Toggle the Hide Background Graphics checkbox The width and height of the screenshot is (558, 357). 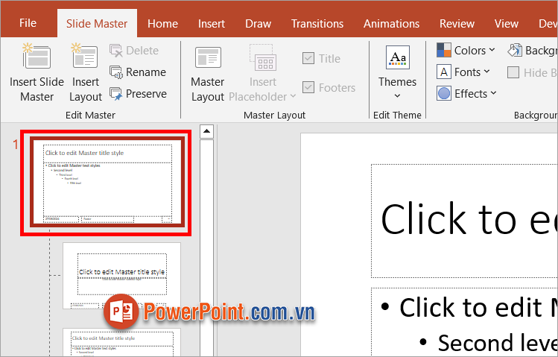(x=513, y=72)
